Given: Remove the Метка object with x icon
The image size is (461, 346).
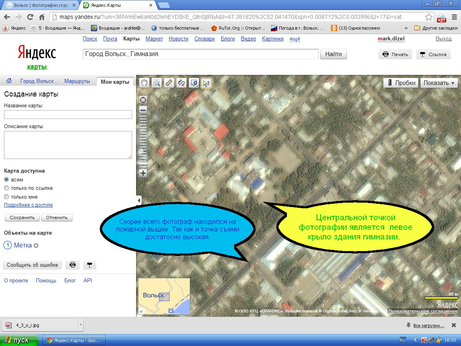Looking at the screenshot, I should tap(36, 245).
